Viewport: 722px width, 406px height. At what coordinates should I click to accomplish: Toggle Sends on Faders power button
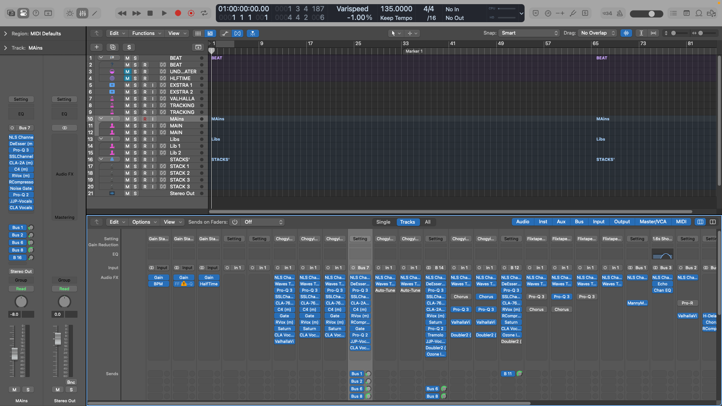click(235, 222)
